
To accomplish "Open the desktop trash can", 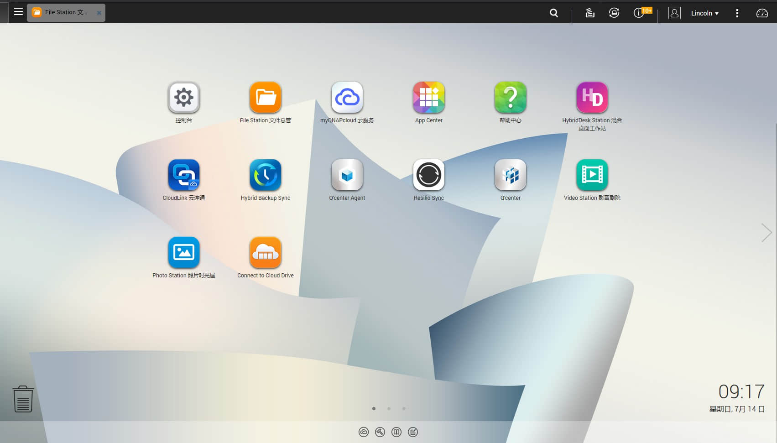I will [23, 399].
